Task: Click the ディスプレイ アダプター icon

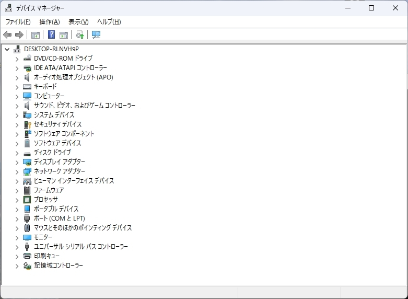Action: (x=27, y=162)
